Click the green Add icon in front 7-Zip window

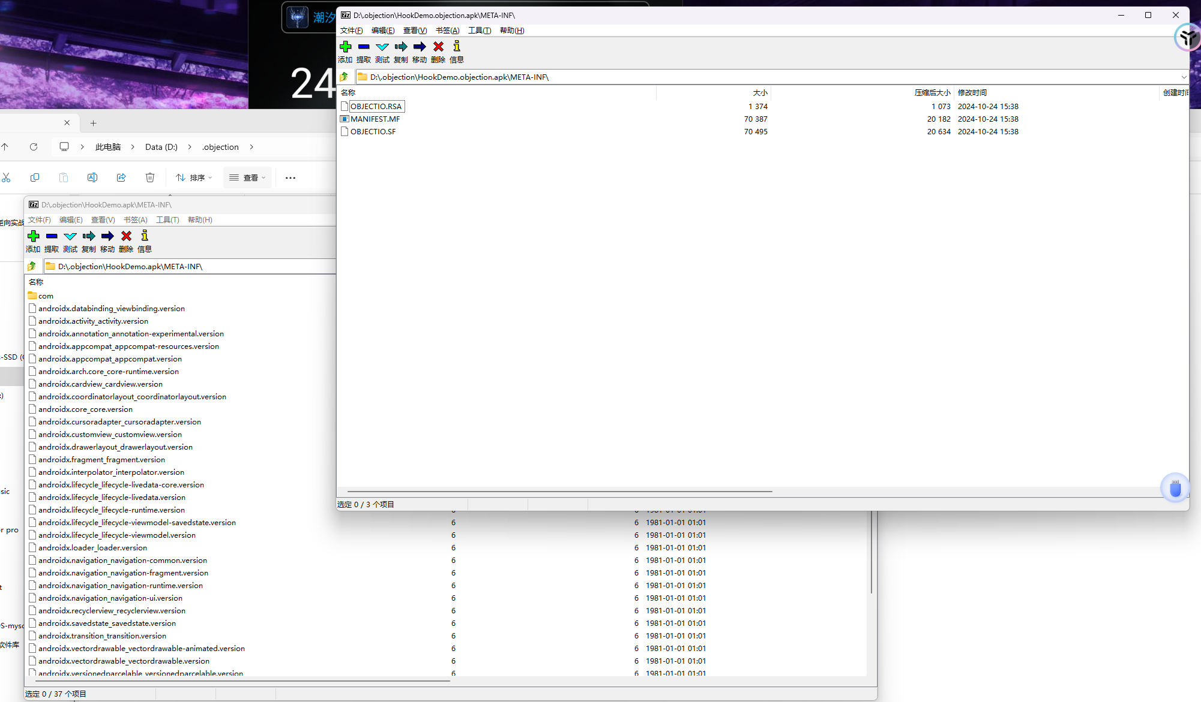tap(345, 47)
